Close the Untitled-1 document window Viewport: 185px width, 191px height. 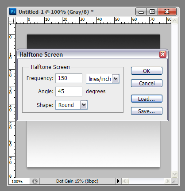[x=167, y=11]
